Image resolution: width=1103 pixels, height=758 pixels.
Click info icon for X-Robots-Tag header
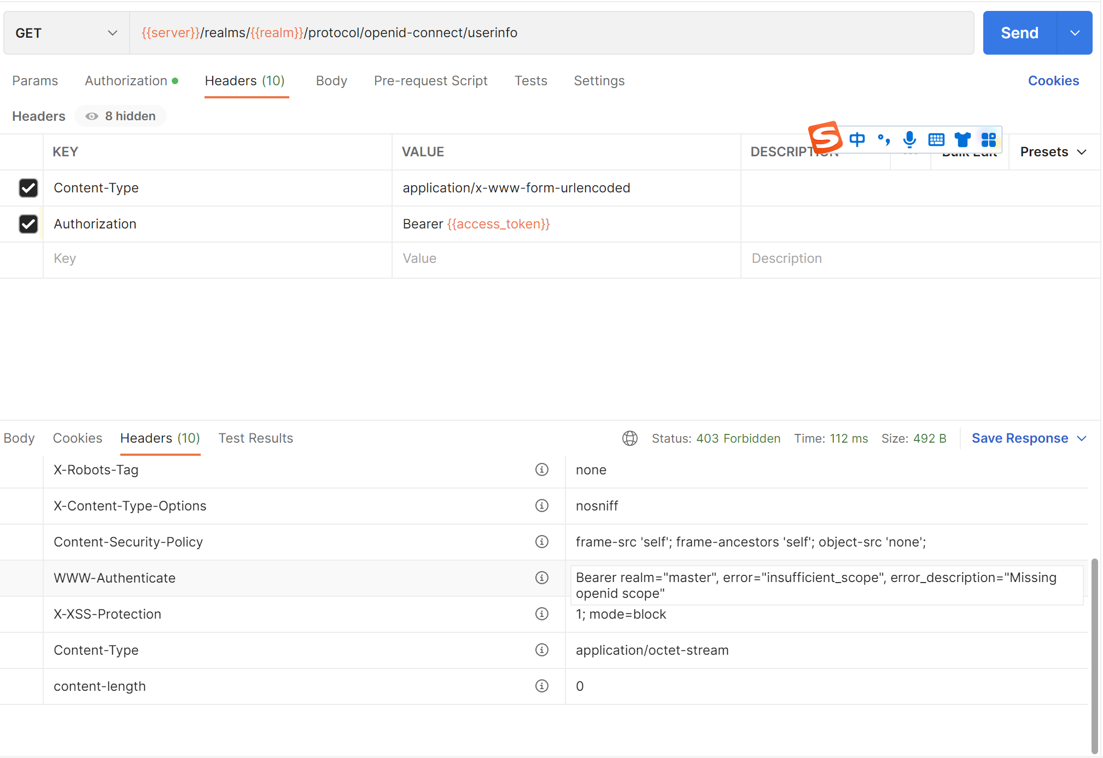click(x=541, y=469)
